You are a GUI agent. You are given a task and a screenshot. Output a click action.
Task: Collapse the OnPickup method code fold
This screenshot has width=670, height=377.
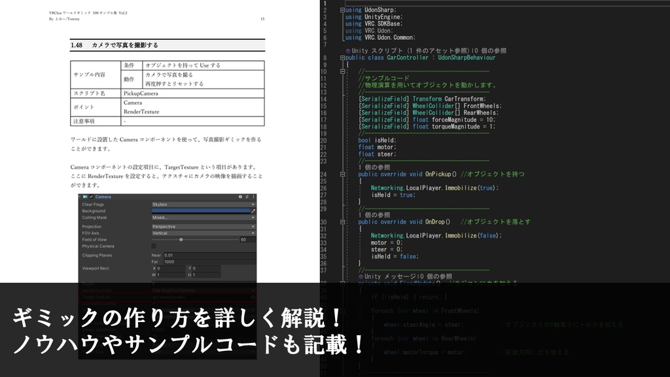tap(342, 174)
